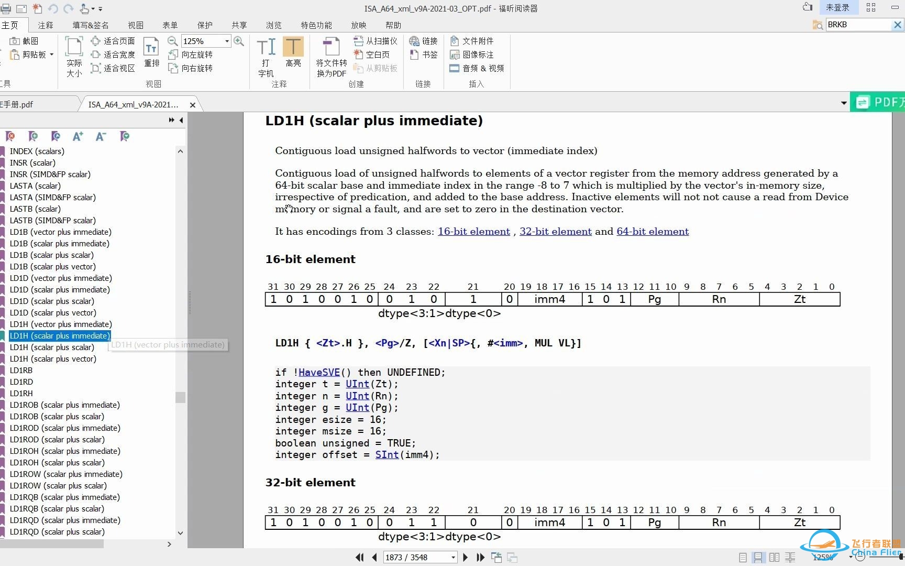Increase bookmark font size with A+ icon
The width and height of the screenshot is (905, 566).
78,136
